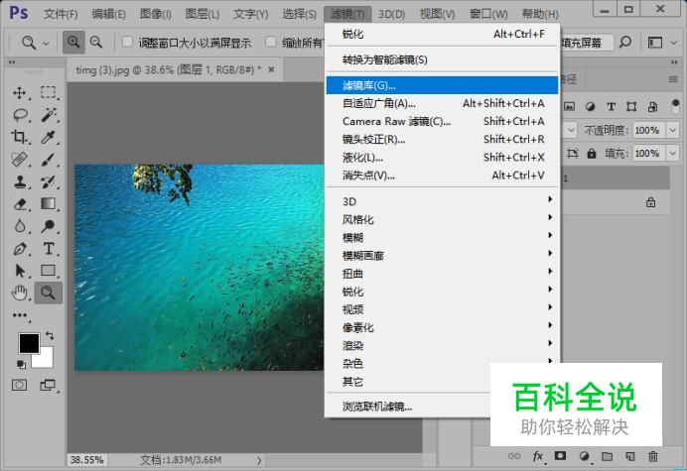This screenshot has width=687, height=471.
Task: Close the timg (3).jpg document tab
Action: pos(271,69)
